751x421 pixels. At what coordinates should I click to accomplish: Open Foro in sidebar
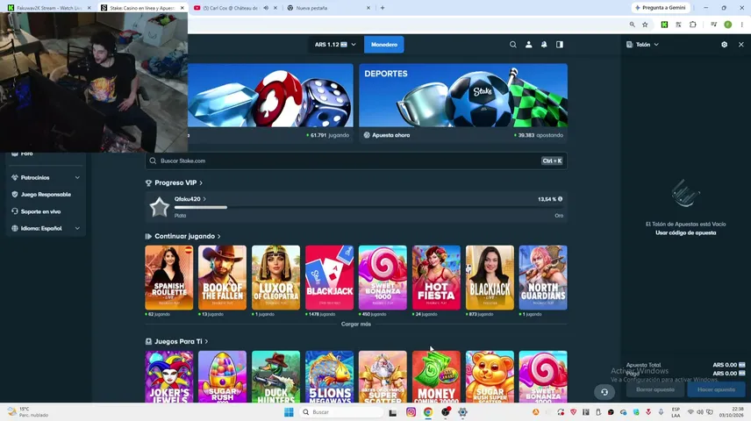coord(27,153)
